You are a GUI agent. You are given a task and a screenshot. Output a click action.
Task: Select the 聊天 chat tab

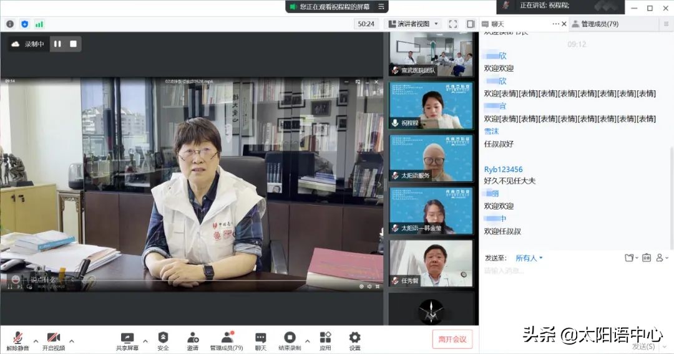point(497,24)
